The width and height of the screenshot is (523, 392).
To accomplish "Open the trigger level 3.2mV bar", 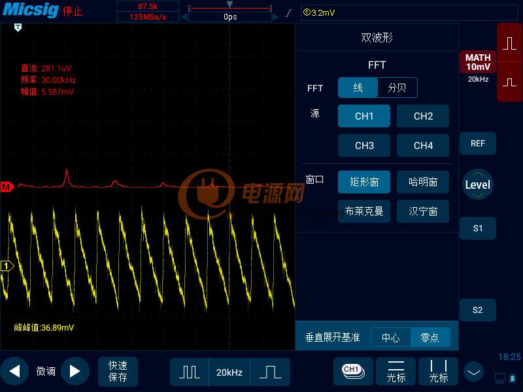I will [x=409, y=12].
